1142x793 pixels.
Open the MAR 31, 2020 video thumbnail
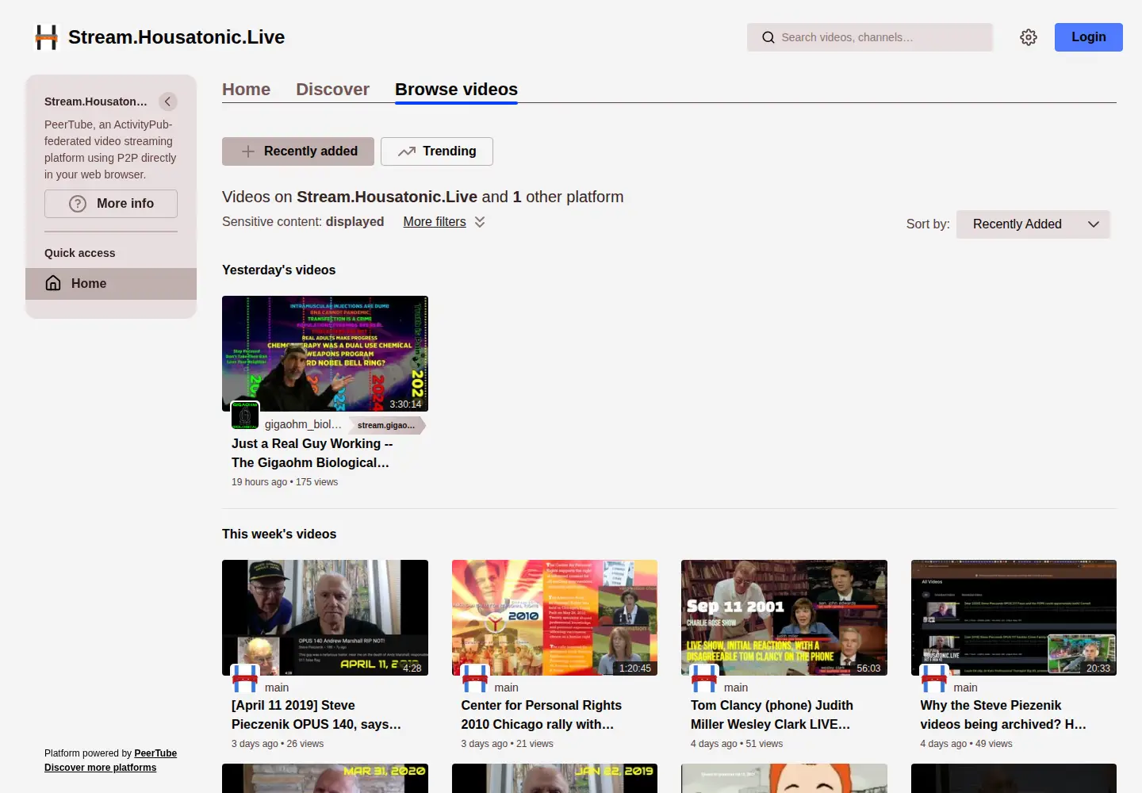(325, 778)
